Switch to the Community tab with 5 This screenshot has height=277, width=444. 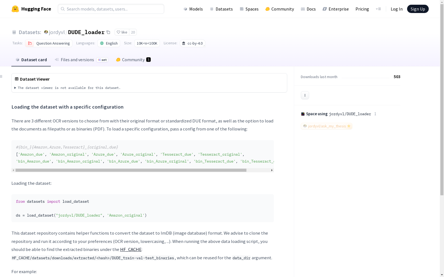(x=133, y=60)
